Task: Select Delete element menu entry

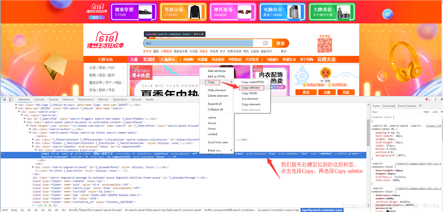Action: [x=217, y=96]
